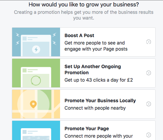Screen dimensions: 163x140
Task: Click the top-left lightning spark on blue thumbnail
Action: click(x=18, y=35)
